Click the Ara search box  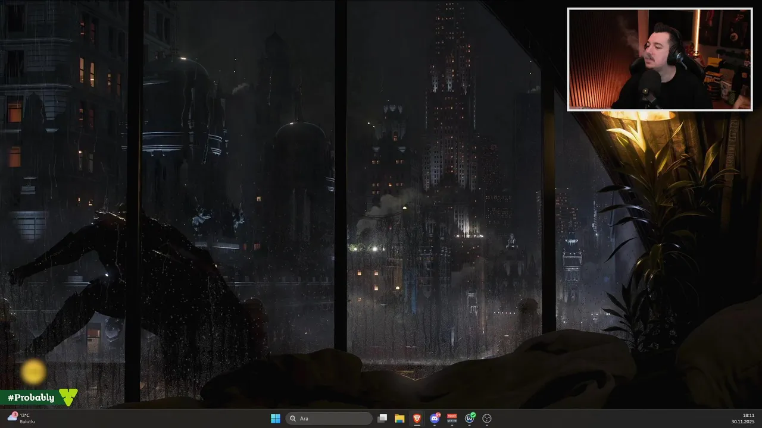329,418
